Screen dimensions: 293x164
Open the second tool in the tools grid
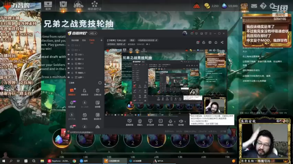point(85,92)
